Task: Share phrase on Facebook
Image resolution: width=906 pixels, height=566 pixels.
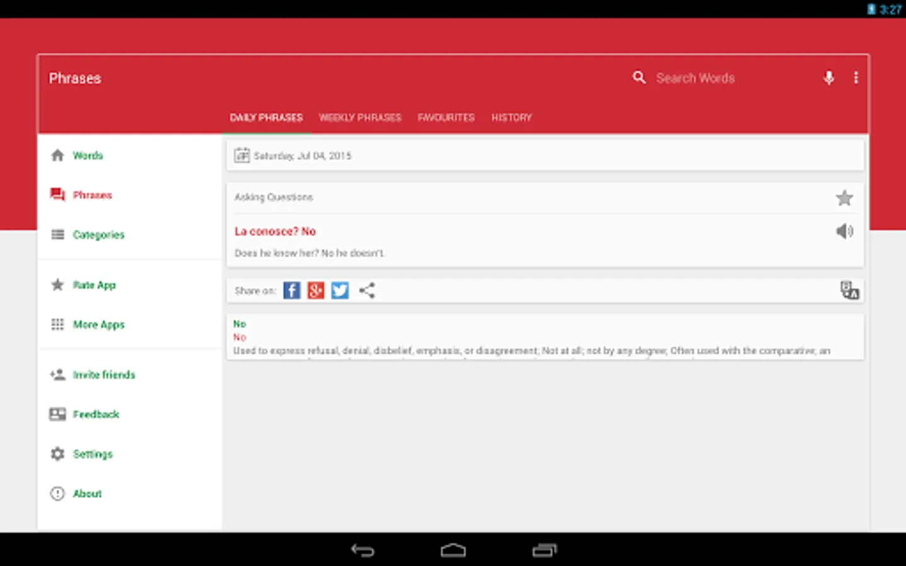Action: pyautogui.click(x=291, y=291)
